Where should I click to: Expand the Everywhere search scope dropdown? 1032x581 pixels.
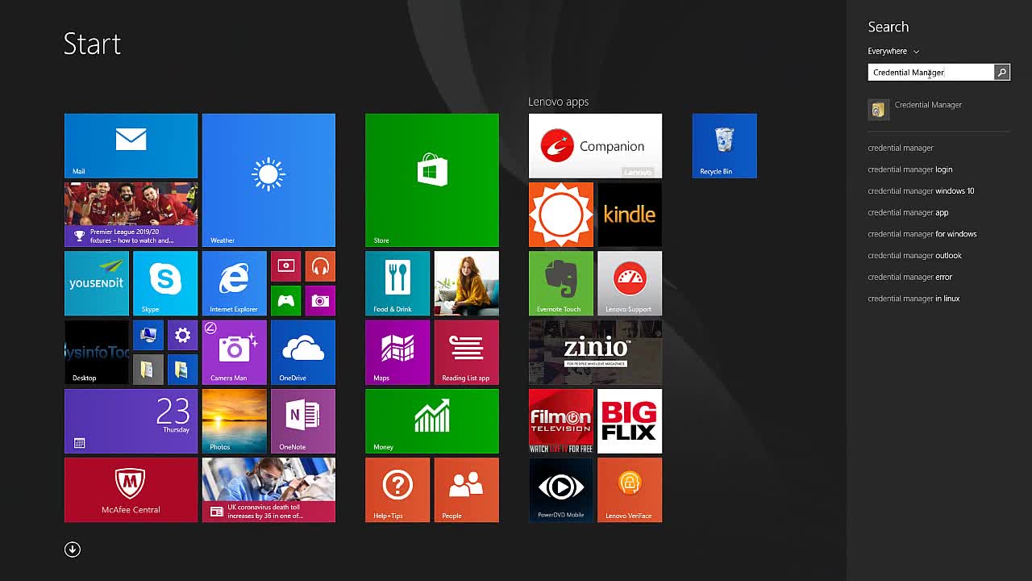[893, 51]
